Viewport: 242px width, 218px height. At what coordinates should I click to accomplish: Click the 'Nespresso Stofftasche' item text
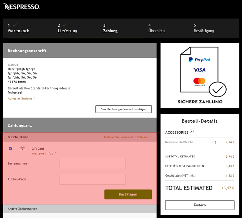pyautogui.click(x=179, y=142)
